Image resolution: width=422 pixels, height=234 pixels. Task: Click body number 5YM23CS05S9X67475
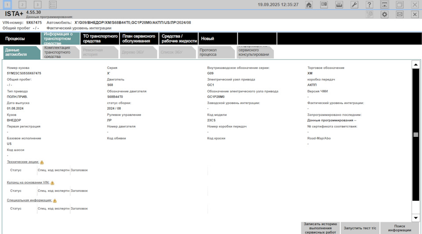pos(24,73)
